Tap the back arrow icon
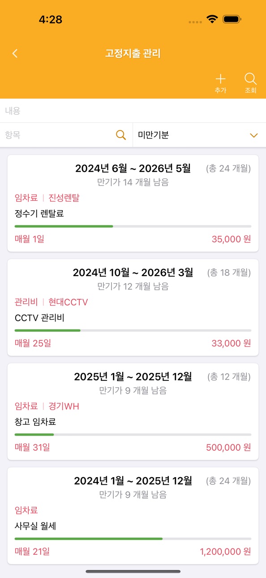 point(15,54)
